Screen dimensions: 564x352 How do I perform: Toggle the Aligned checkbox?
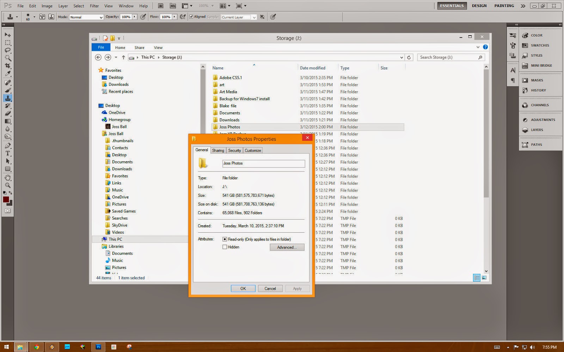coord(191,17)
